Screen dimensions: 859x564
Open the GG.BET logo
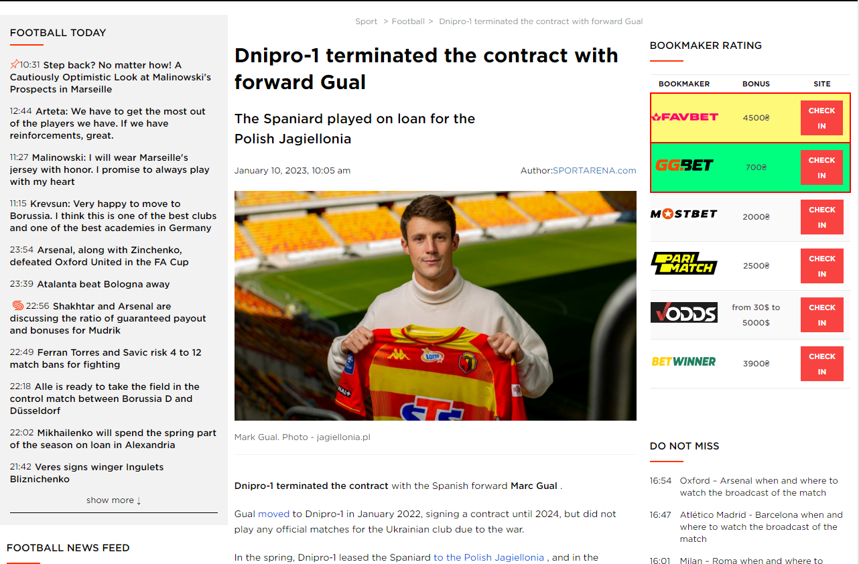(x=684, y=165)
